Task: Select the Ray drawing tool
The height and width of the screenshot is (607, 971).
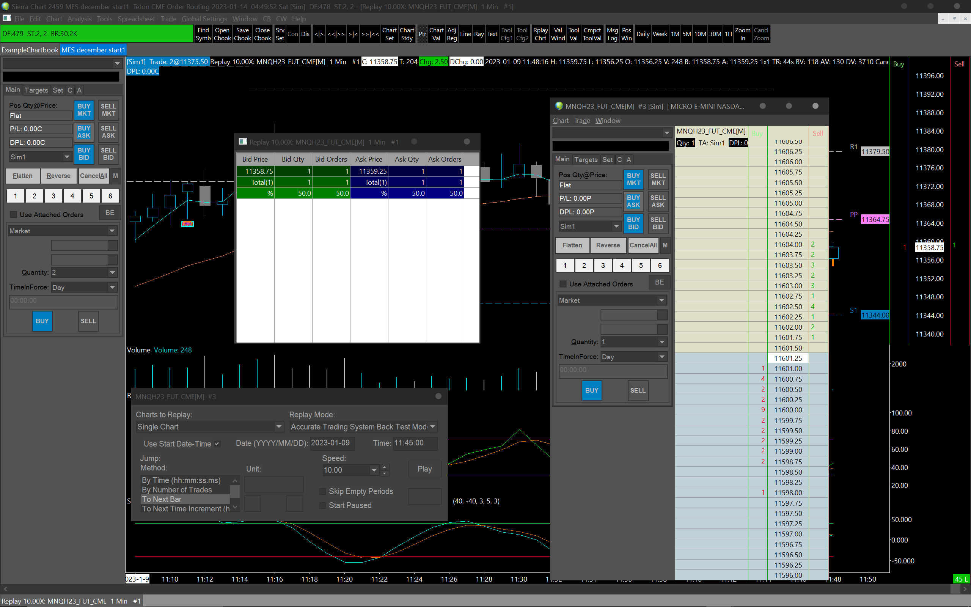Action: [479, 34]
